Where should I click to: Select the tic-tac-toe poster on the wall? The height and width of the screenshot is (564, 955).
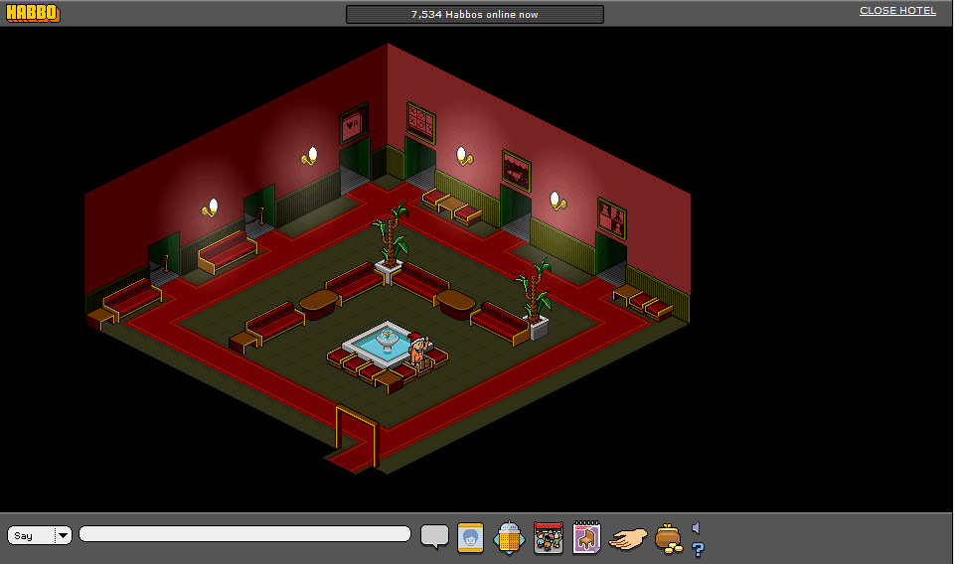pyautogui.click(x=421, y=123)
